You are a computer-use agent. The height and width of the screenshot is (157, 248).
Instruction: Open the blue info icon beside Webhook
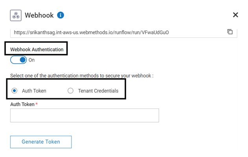[61, 15]
